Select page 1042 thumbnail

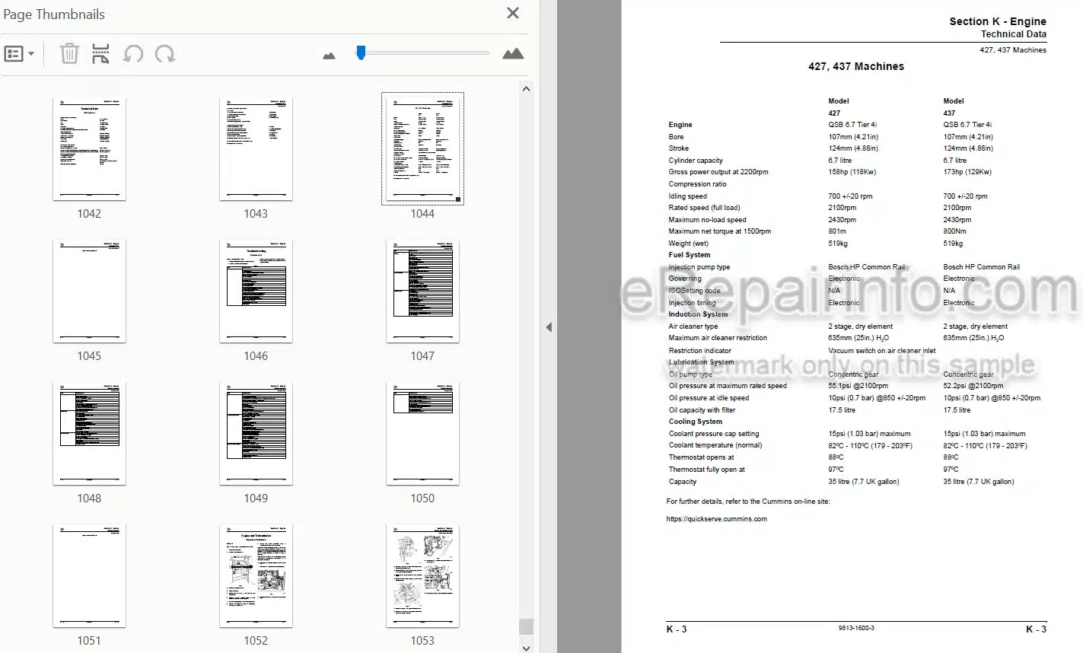(x=89, y=149)
